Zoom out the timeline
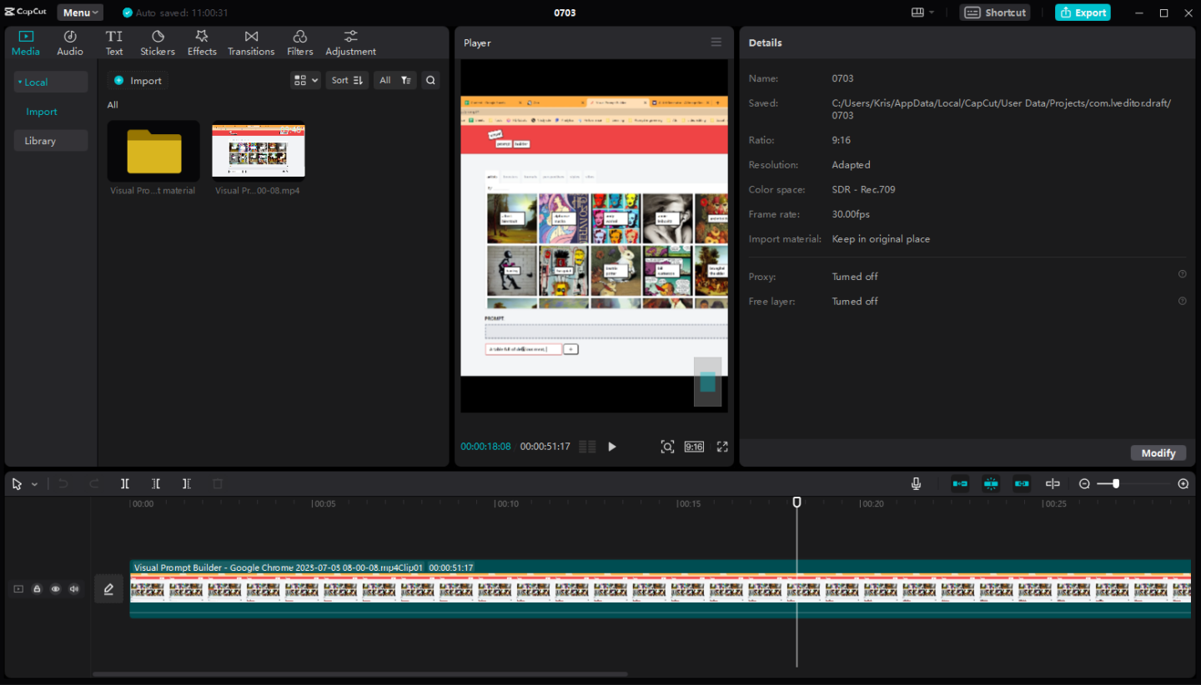The height and width of the screenshot is (685, 1201). click(1084, 483)
